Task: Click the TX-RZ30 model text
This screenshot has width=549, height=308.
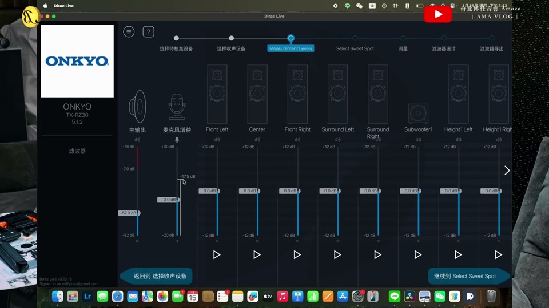Action: (77, 115)
